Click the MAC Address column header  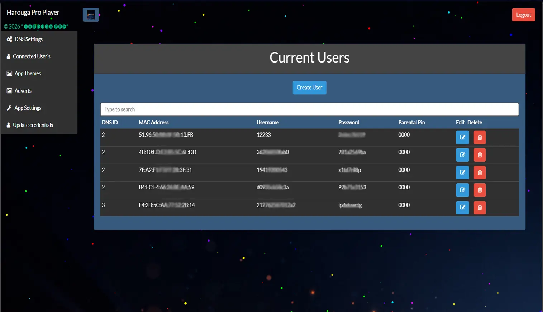(153, 122)
